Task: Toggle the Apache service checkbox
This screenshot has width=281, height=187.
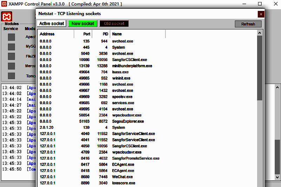Action: coord(11,37)
